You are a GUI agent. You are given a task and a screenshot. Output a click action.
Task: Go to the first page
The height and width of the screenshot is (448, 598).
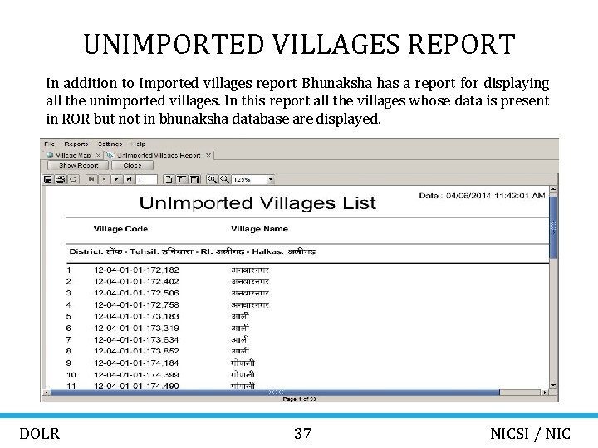[x=91, y=179]
